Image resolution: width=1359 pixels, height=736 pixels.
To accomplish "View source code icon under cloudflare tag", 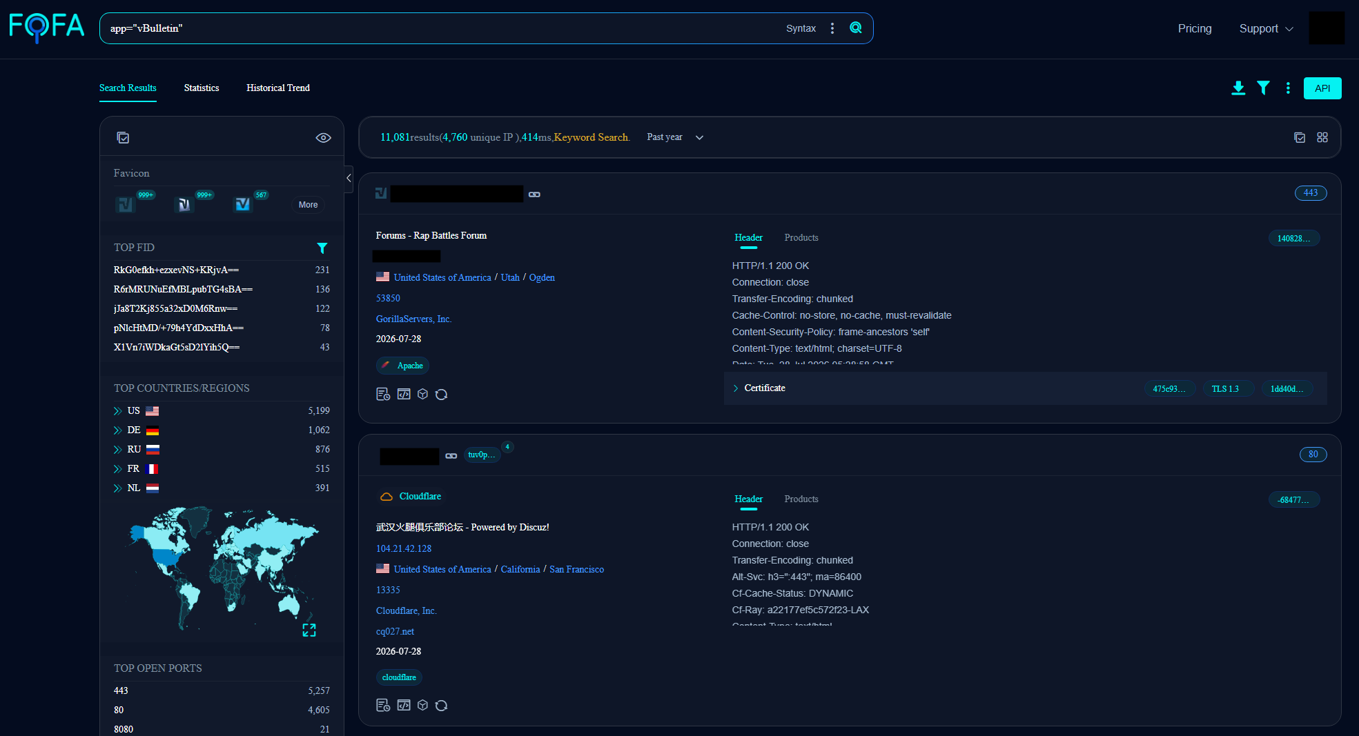I will click(404, 705).
